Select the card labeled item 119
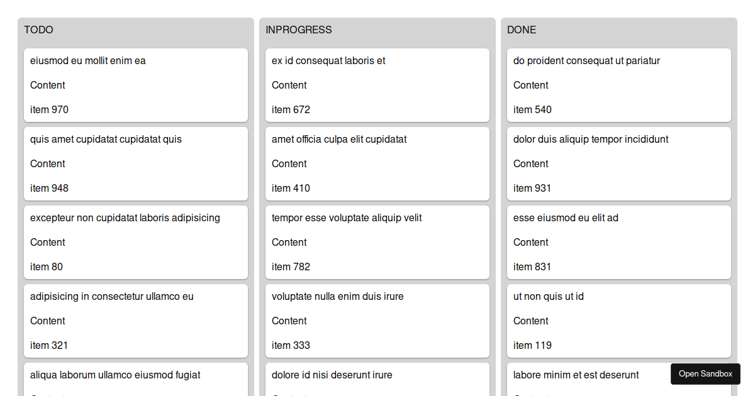The width and height of the screenshot is (755, 396). point(618,321)
